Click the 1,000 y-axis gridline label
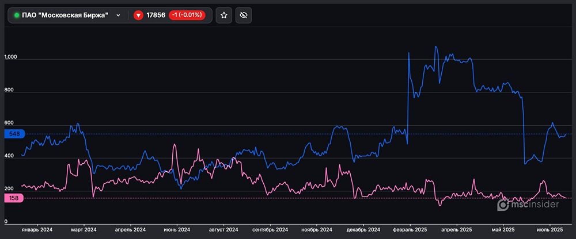Viewport: 576px width, 239px height. pos(11,58)
